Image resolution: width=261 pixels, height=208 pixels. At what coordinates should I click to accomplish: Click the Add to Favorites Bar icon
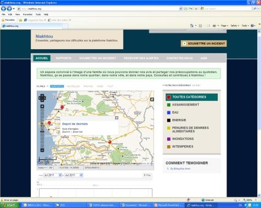[20, 20]
